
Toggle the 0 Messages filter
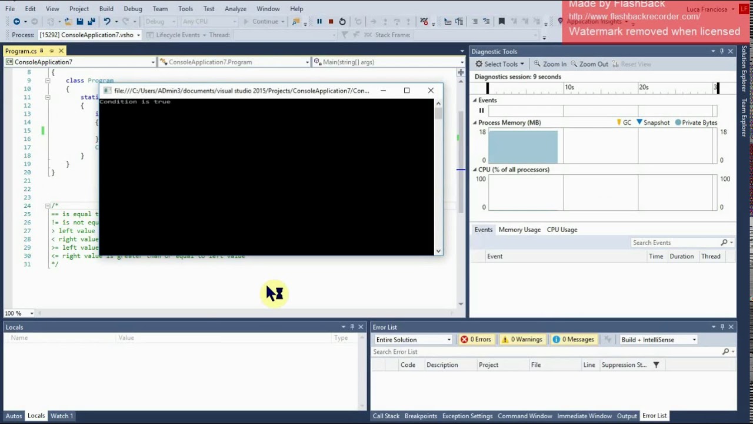574,339
